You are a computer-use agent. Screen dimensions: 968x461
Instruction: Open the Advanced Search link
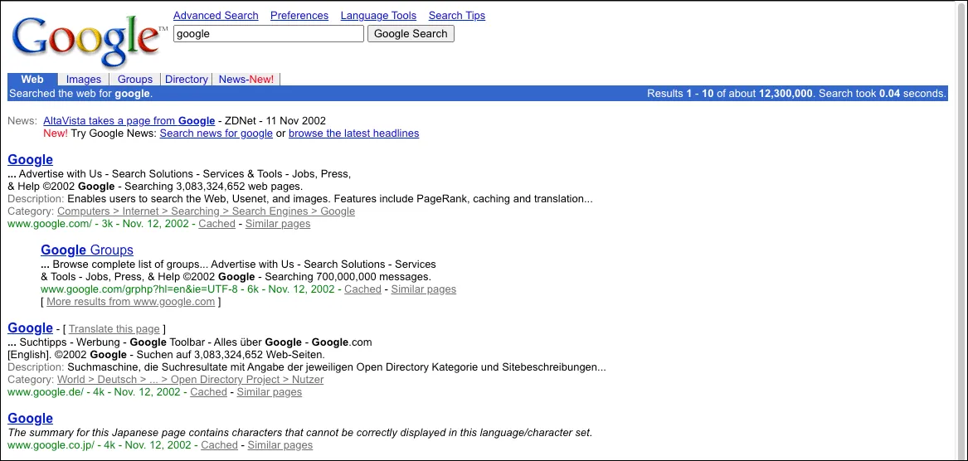pos(216,16)
